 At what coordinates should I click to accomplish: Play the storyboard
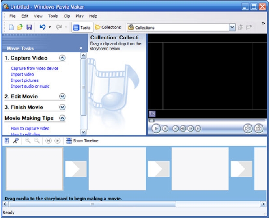click(x=58, y=141)
